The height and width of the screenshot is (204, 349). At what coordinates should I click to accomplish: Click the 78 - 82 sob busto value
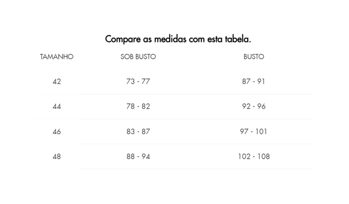click(138, 106)
